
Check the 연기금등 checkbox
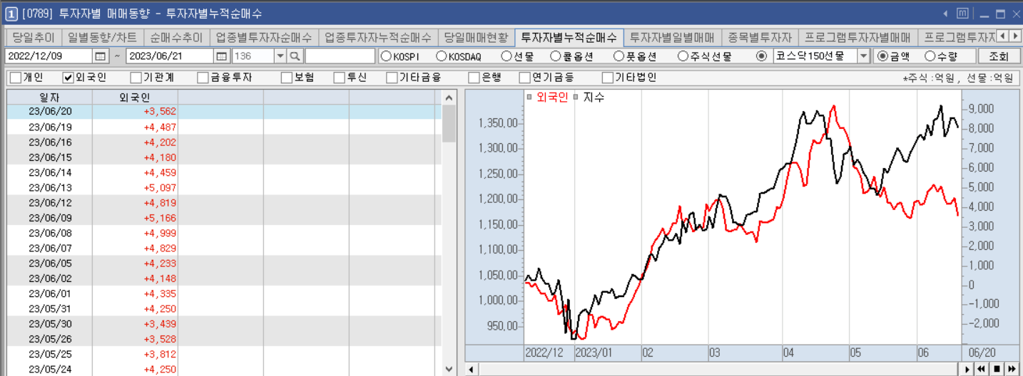[524, 78]
